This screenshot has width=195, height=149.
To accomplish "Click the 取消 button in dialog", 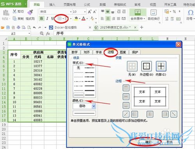I will point(170,142).
